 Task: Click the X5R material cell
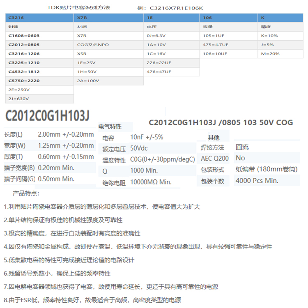point(82,53)
